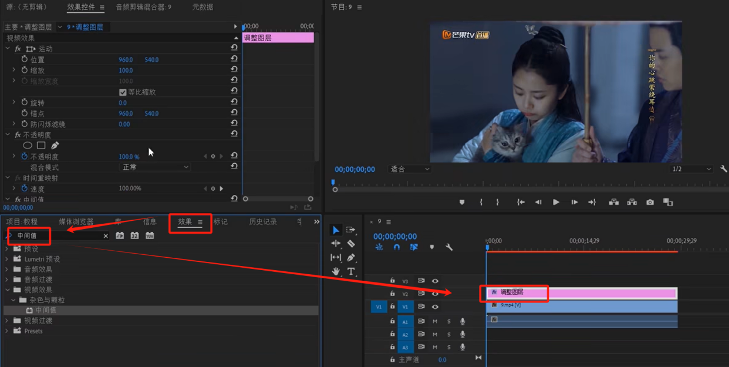Toggle timeline snapping magnet icon
This screenshot has width=729, height=367.
[397, 247]
